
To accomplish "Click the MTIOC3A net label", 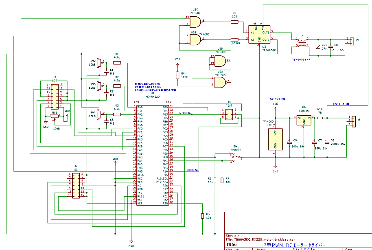I will pyautogui.click(x=193, y=170).
